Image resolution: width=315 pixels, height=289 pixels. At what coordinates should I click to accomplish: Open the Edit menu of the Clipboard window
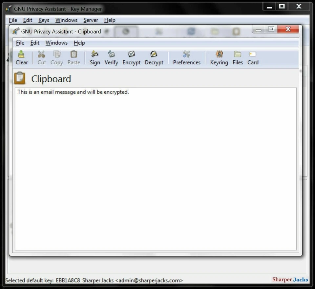point(34,43)
